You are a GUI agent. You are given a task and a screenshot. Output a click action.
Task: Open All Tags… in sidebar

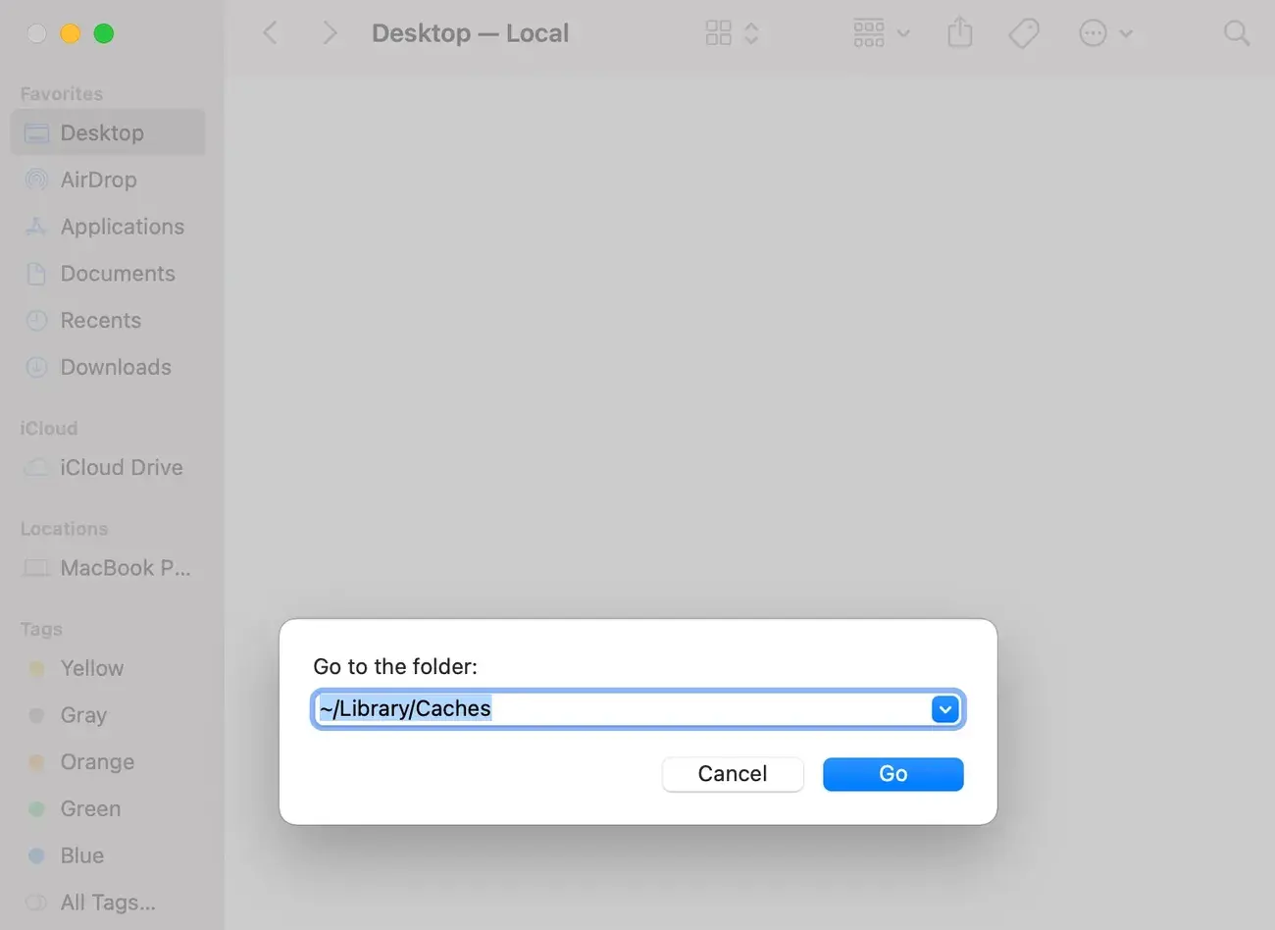point(107,903)
